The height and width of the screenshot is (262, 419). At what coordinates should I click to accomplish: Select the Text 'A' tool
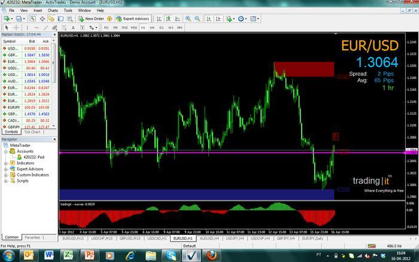(73, 28)
